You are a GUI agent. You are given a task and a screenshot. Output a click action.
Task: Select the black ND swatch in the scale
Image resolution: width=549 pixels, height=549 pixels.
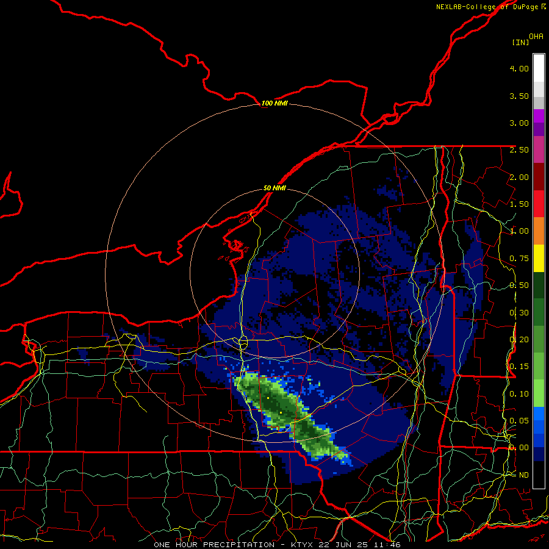coord(539,475)
